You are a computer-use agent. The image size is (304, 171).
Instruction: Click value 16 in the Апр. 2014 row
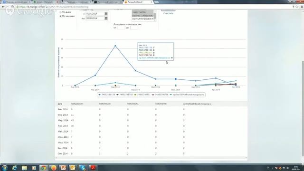coord(72,126)
